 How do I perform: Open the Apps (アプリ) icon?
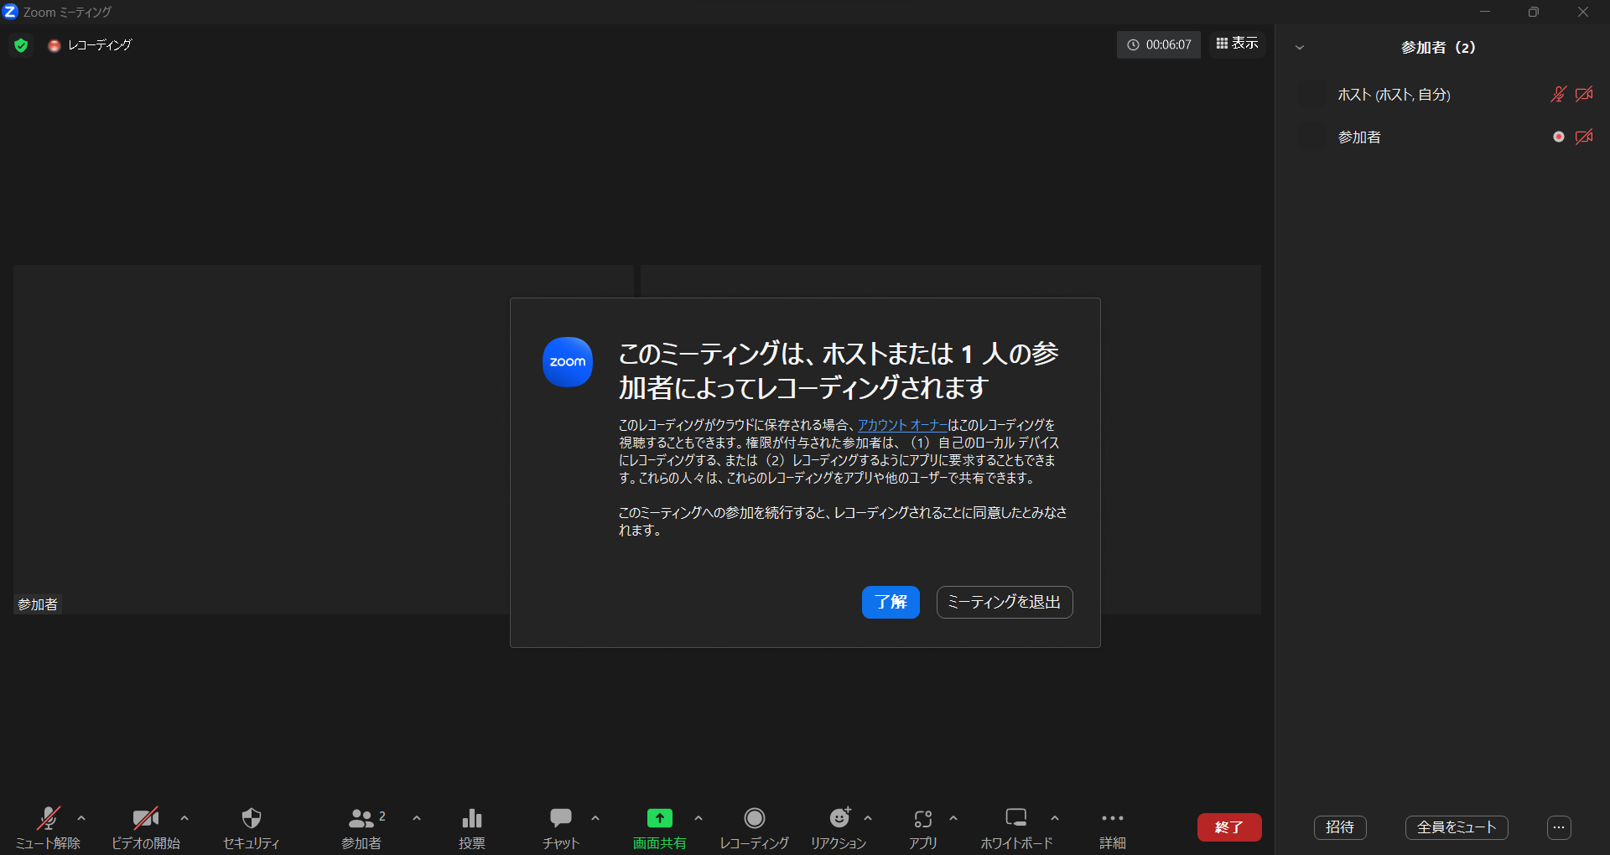[x=922, y=818]
